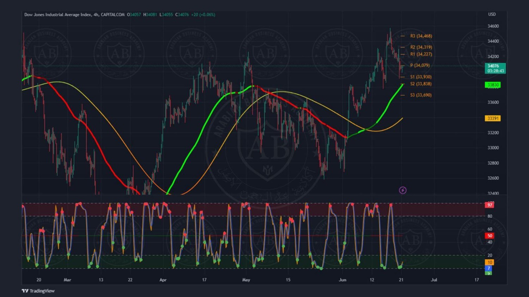Click the 34600 price scale label
This screenshot has height=297, width=529.
coord(493,26)
